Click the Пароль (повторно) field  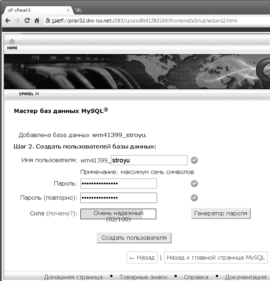[x=119, y=198]
